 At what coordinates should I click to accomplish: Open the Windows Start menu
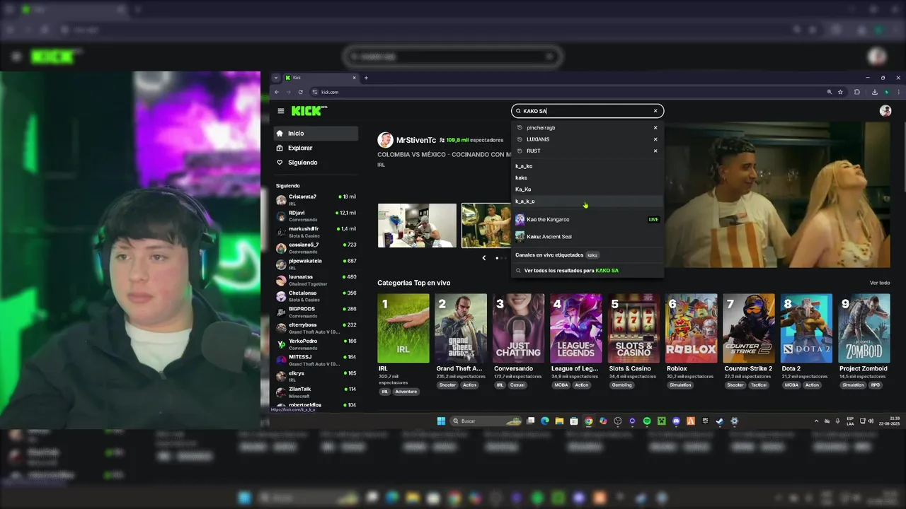pos(442,421)
